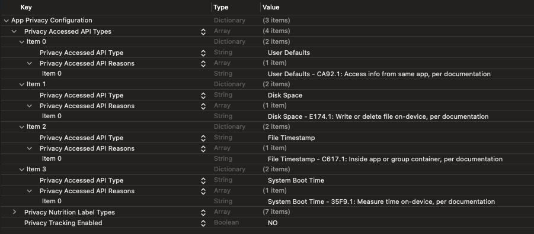This screenshot has height=234, width=534.
Task: Collapse API Reasons chevron above the File Timestamp C617.1 row
Action: pyautogui.click(x=30, y=148)
